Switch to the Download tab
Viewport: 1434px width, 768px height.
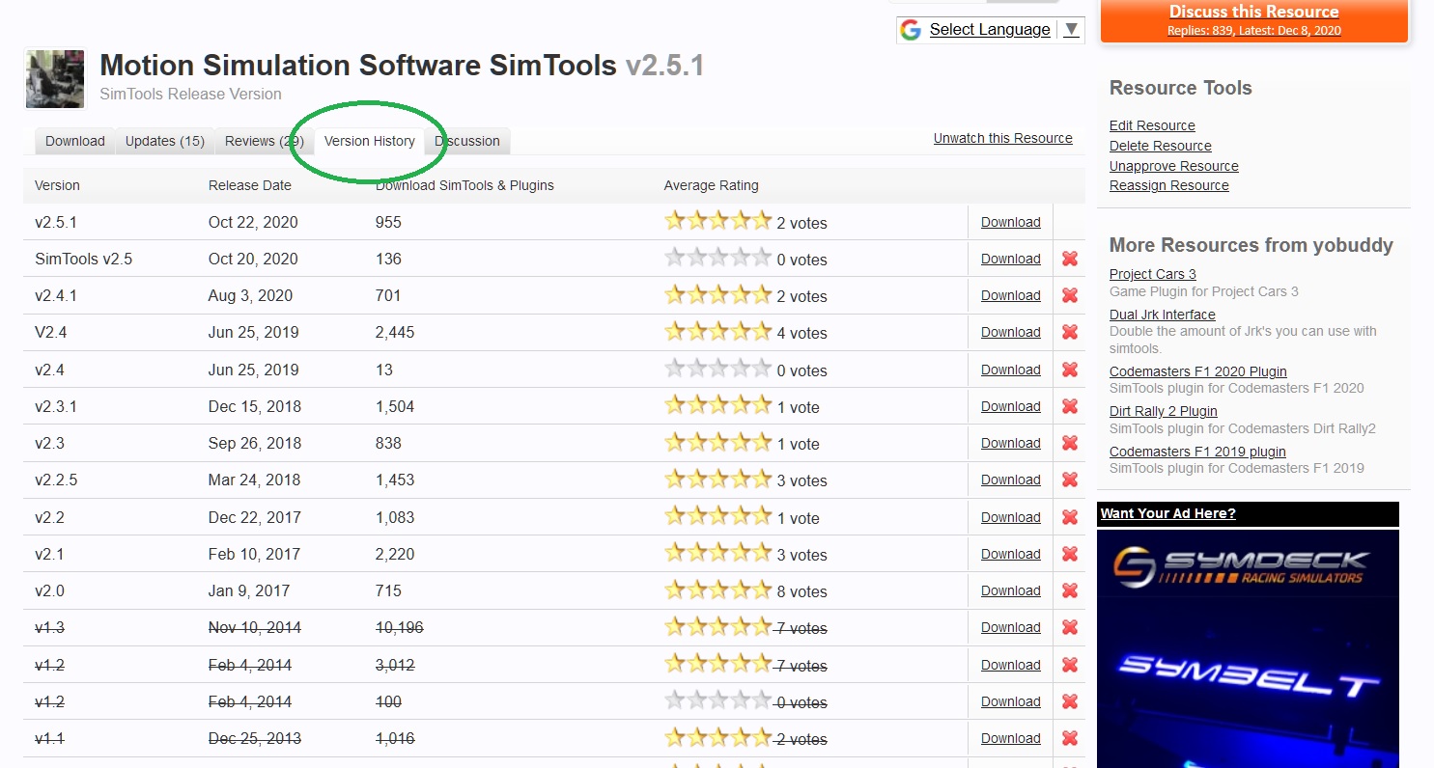click(x=74, y=141)
